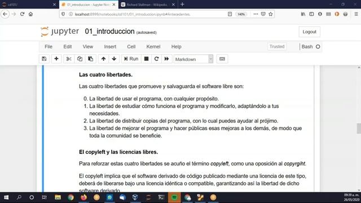Cut selected cells with the scissors icon
Screen dimensions: 361x203
(x=69, y=59)
